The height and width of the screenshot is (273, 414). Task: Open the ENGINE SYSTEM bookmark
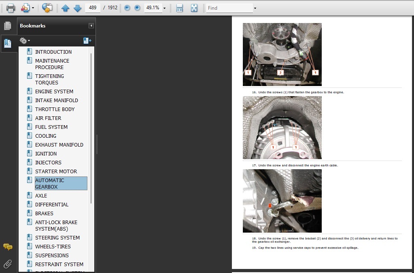[54, 91]
